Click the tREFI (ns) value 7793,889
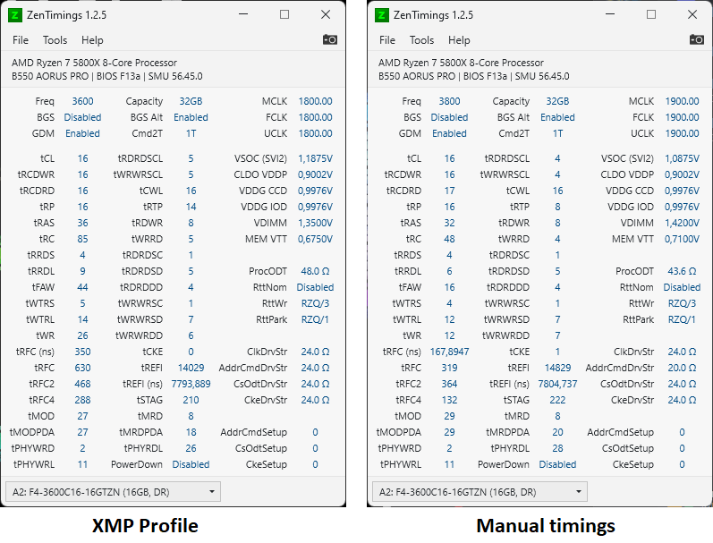This screenshot has width=713, height=543. coord(191,384)
